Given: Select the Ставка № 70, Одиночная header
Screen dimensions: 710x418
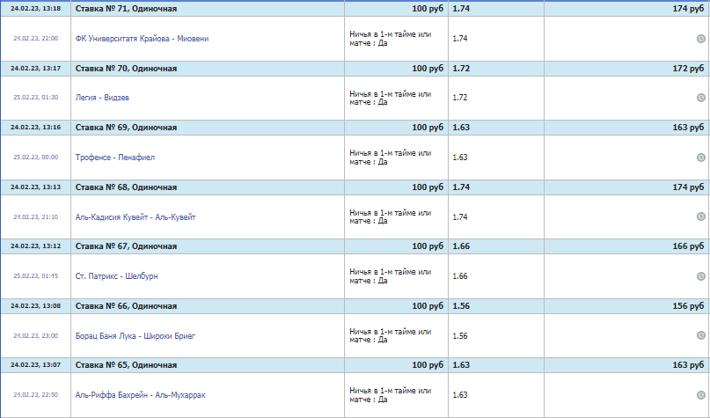Looking at the screenshot, I should tap(126, 68).
